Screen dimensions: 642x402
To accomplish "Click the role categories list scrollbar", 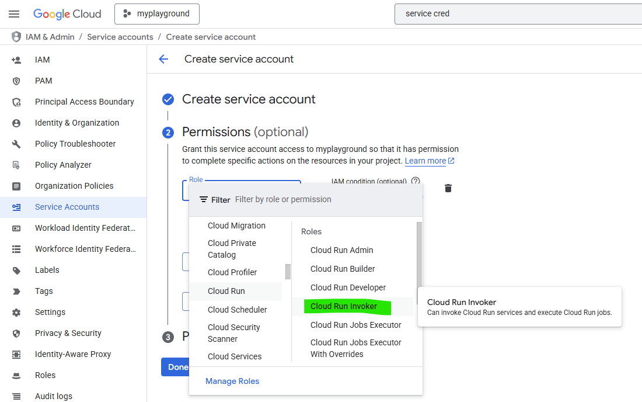I will pyautogui.click(x=288, y=272).
